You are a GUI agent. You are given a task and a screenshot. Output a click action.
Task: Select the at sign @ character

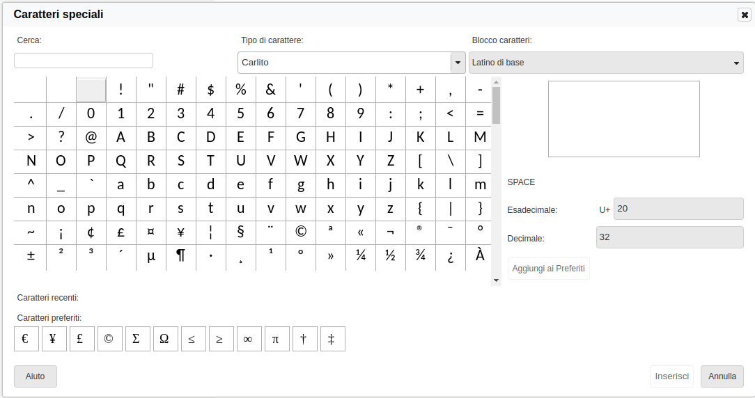(x=91, y=137)
